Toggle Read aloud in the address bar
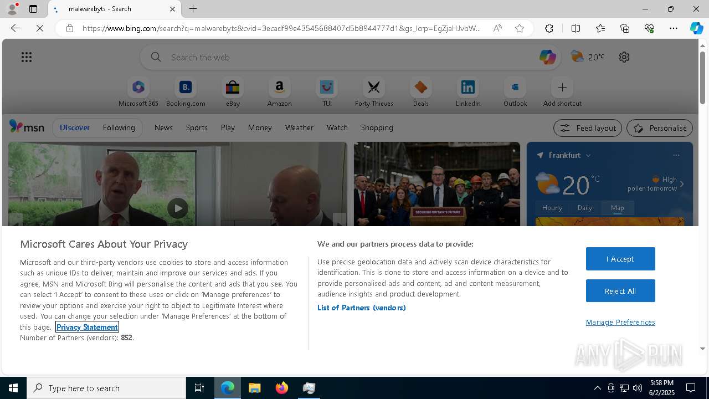This screenshot has height=399, width=709. (497, 28)
